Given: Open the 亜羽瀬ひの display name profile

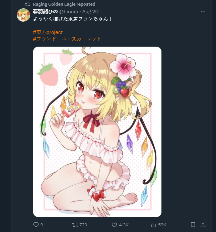Looking at the screenshot, I should 45,12.
